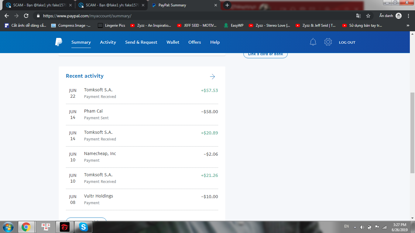Open the Tomksoft payment of +$20.89

pos(142,136)
